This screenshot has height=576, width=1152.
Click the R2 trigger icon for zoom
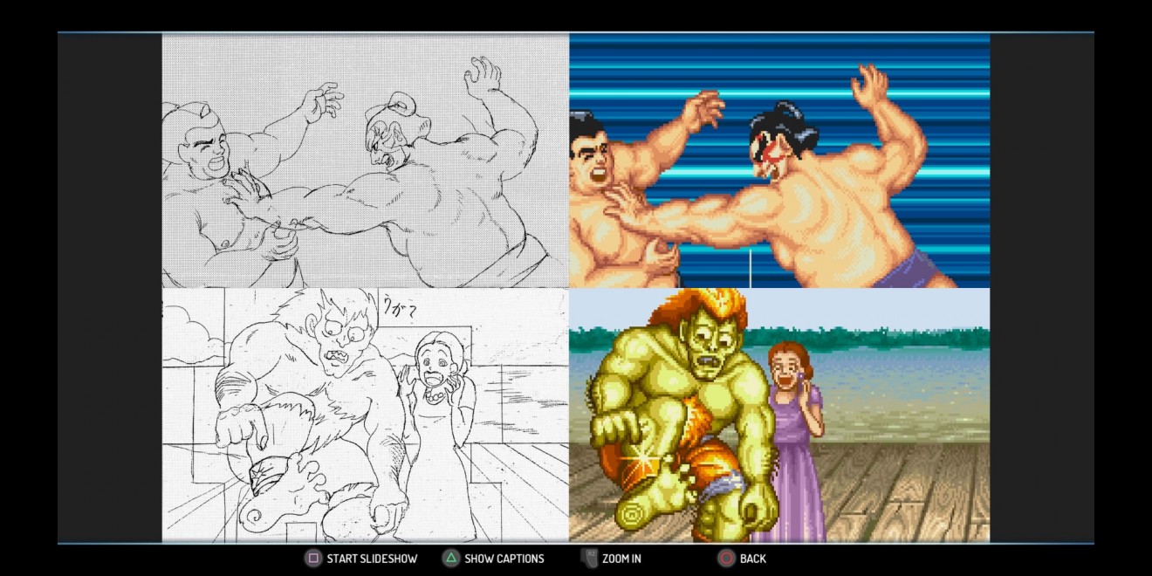click(588, 559)
